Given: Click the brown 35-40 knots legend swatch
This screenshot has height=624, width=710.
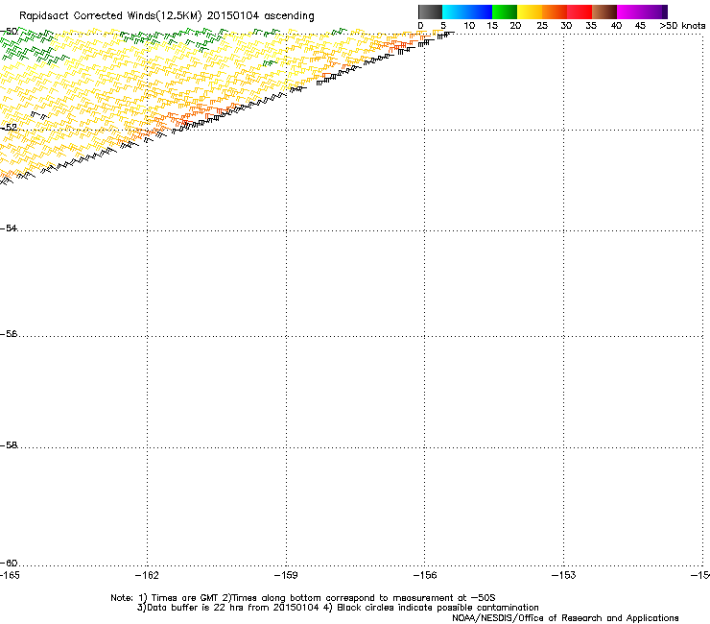Looking at the screenshot, I should pyautogui.click(x=604, y=12).
